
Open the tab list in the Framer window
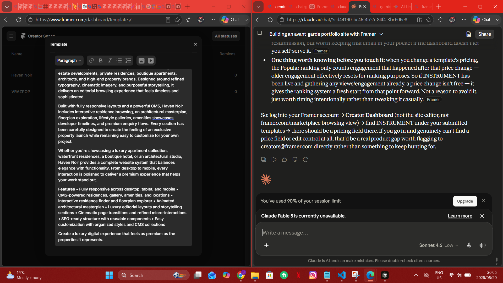(x=7, y=7)
